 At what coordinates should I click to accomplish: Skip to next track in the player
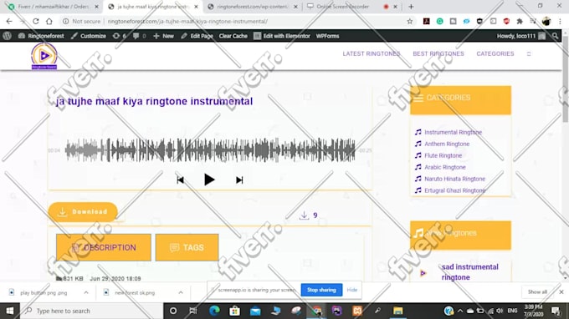pyautogui.click(x=239, y=180)
